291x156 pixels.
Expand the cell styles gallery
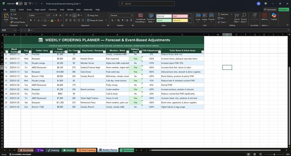pos(190,18)
